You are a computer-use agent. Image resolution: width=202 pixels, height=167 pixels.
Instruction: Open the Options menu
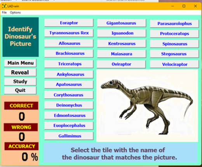coord(15,12)
